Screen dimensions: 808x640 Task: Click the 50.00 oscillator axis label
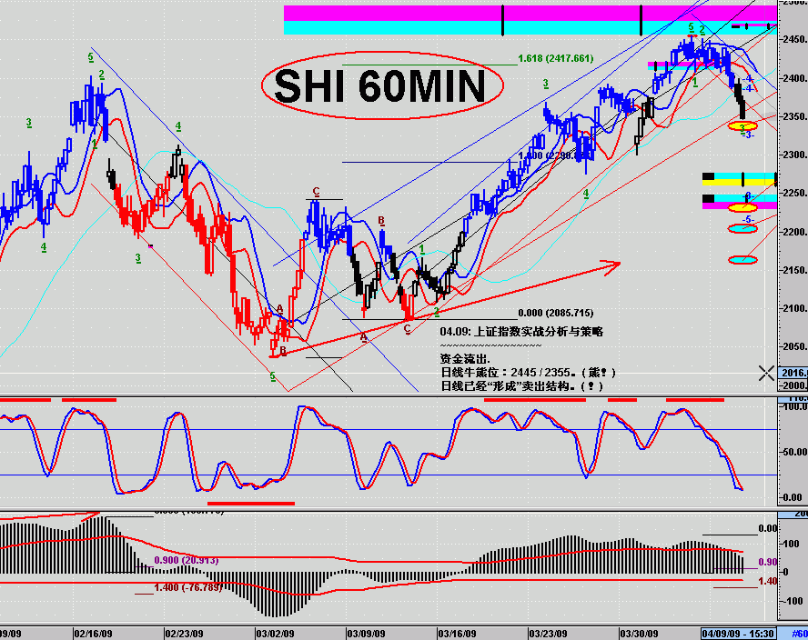coord(794,452)
